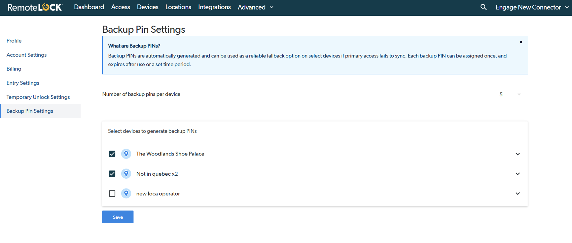Expand The Woodlands Shoe Palace row chevron
Viewport: 572px width, 243px height.
[518, 154]
